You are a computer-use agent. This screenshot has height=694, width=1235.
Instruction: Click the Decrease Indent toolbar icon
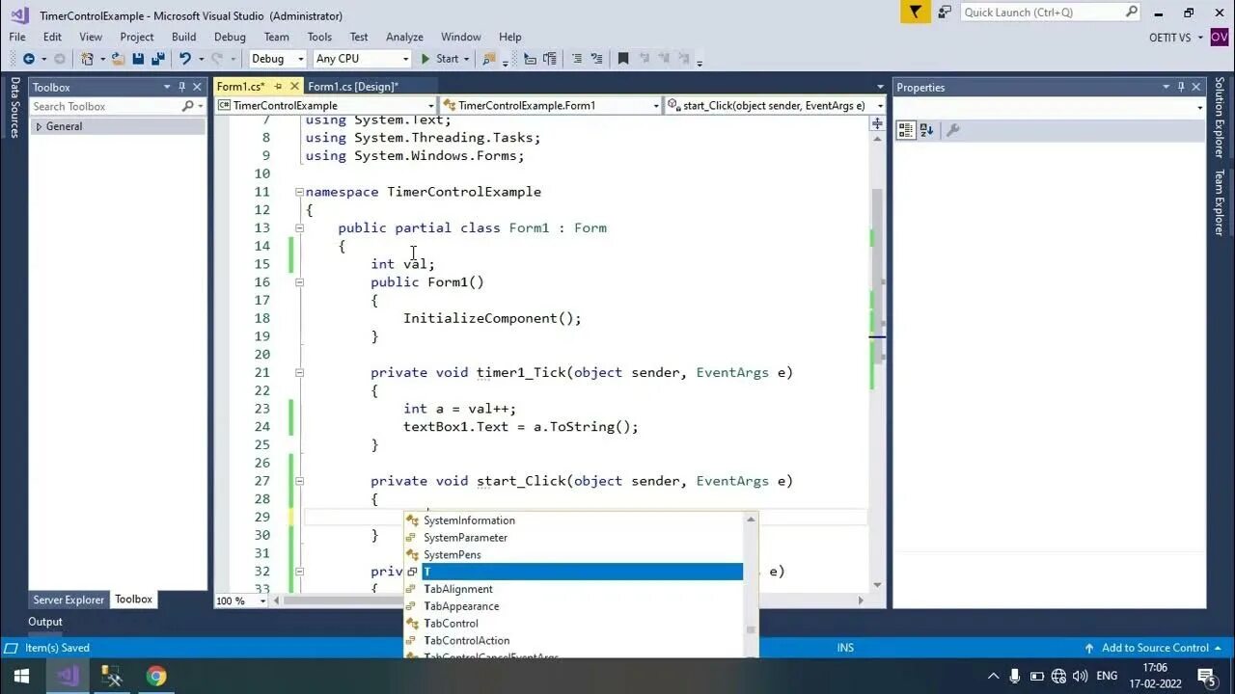tap(530, 59)
